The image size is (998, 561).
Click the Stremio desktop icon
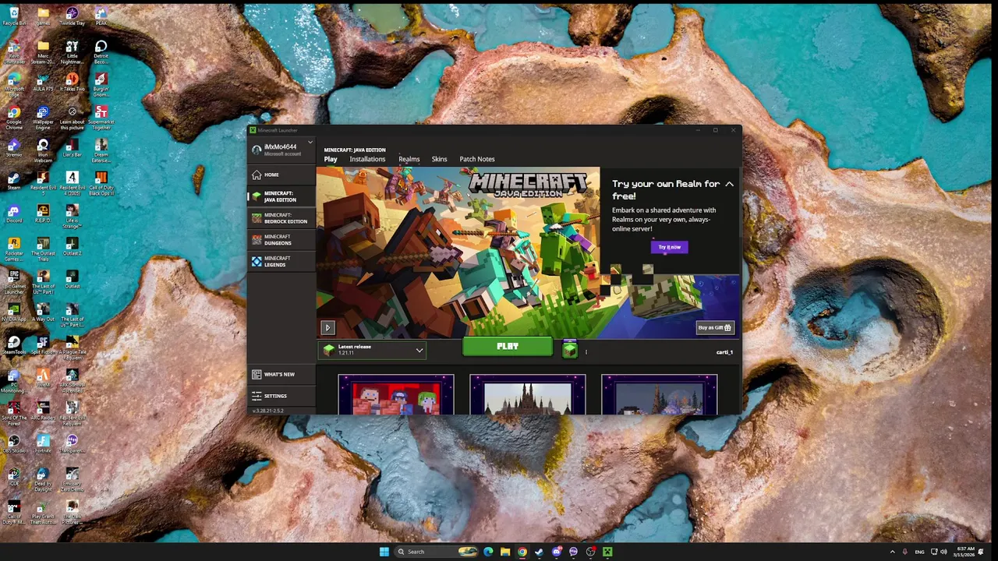(x=14, y=148)
